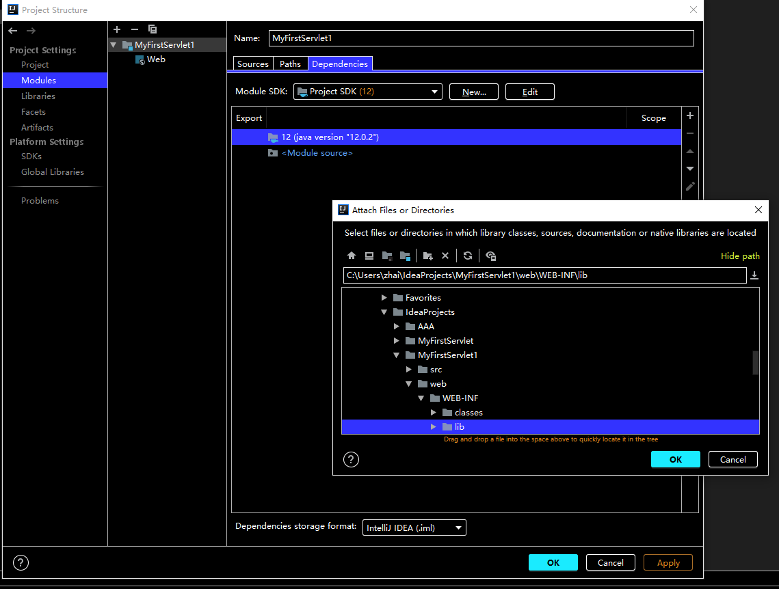This screenshot has width=779, height=589.
Task: Select the Dependencies tab
Action: pos(340,64)
